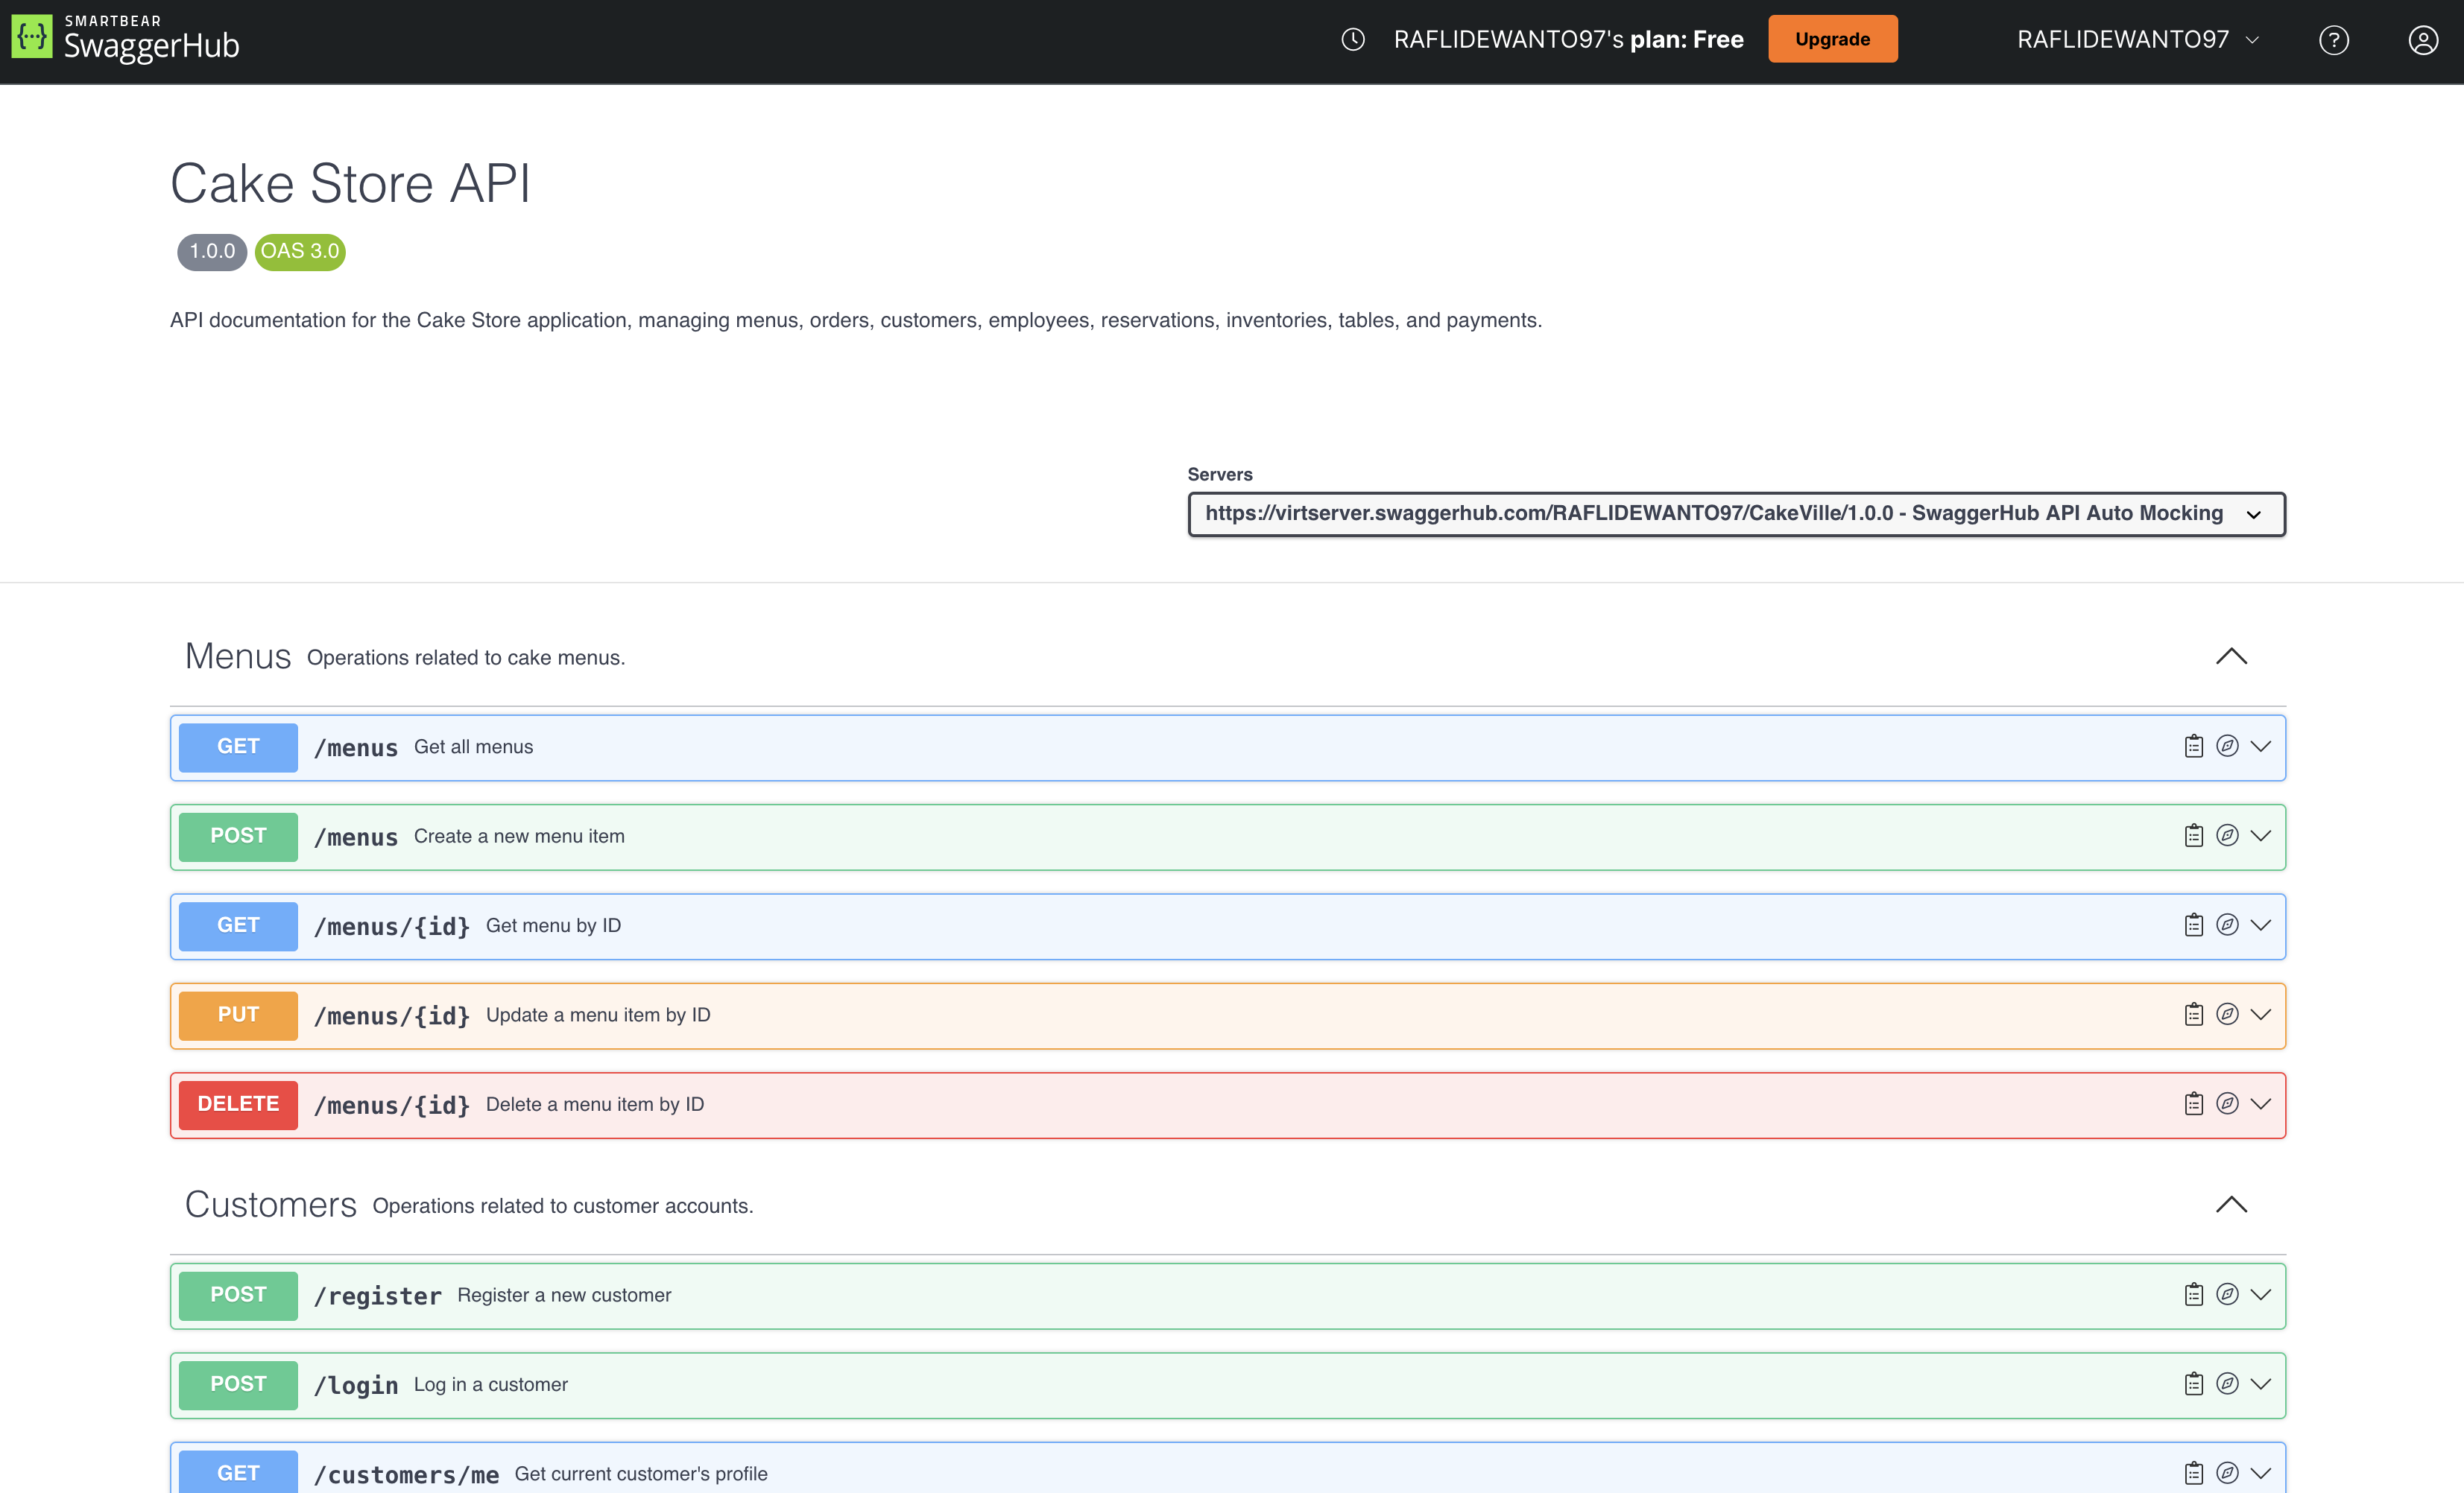Click compass icon on POST /register row
Screen dimensions: 2464x1493
point(2227,1295)
